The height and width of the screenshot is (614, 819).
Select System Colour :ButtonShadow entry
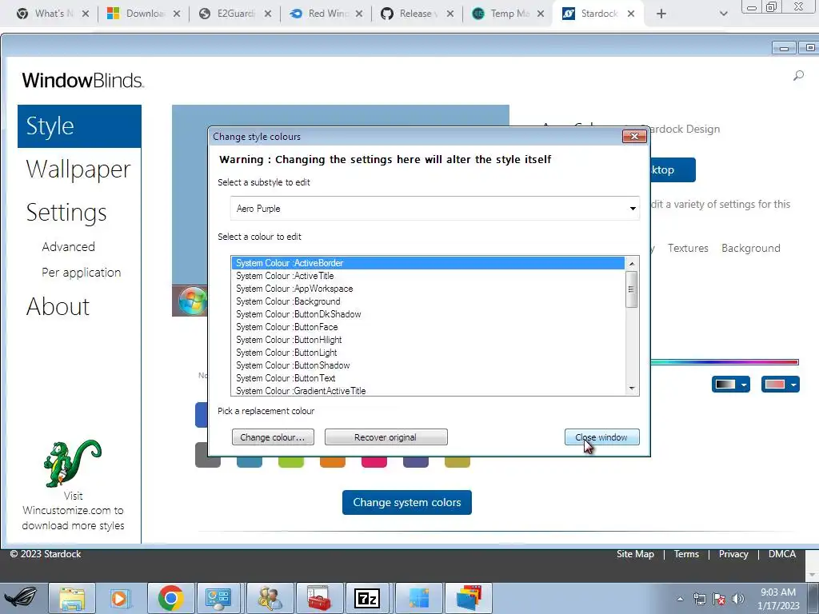coord(428,365)
